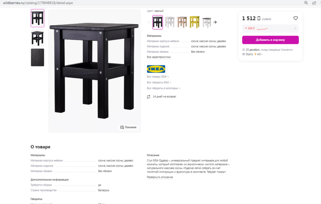Click the browser zoom magnifier icon
Viewport: 321px width, 204px height.
[306, 3]
